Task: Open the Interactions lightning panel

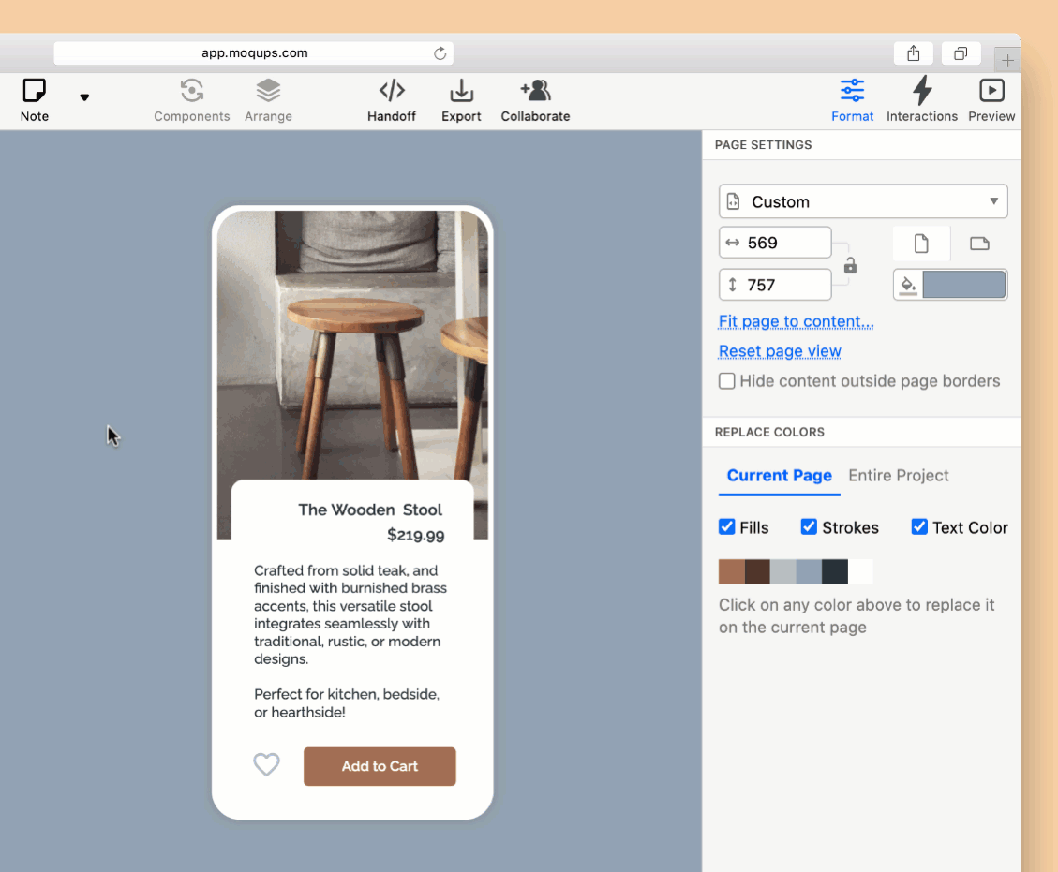Action: pos(922,91)
